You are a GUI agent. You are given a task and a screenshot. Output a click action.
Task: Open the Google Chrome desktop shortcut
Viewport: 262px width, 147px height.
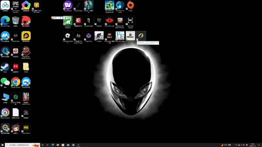point(15,83)
